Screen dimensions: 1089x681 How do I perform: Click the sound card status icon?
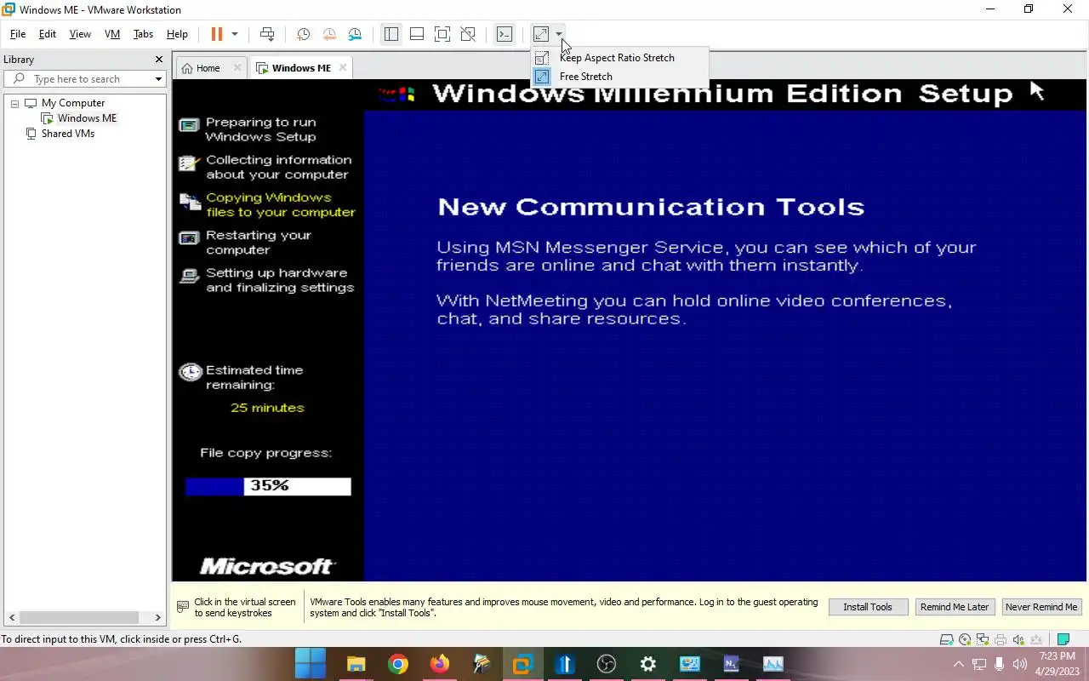pyautogui.click(x=1018, y=640)
